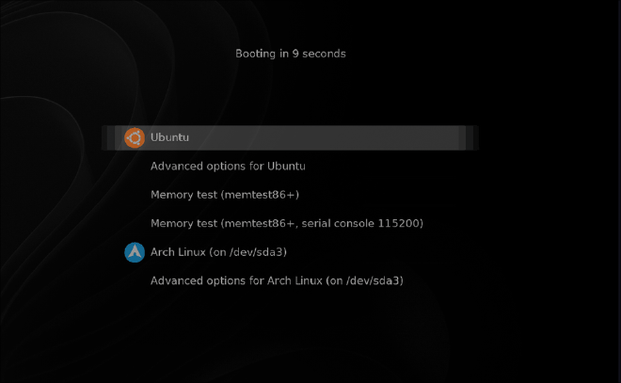621x383 pixels.
Task: Click the word seconds in countdown text
Action: (x=325, y=54)
